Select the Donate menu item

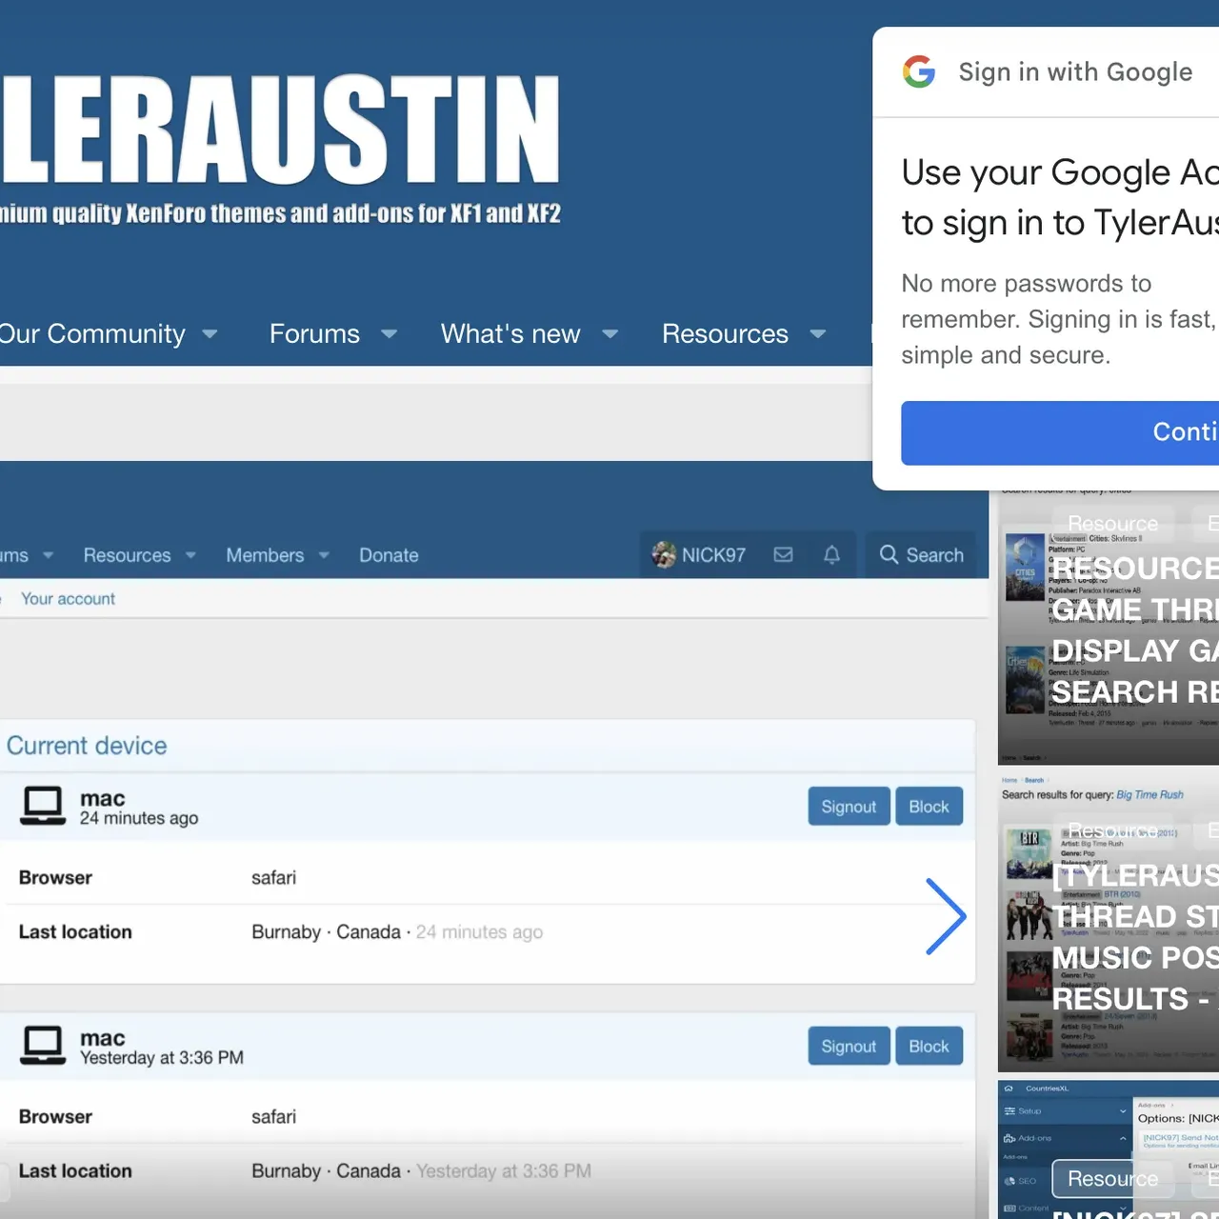tap(389, 554)
